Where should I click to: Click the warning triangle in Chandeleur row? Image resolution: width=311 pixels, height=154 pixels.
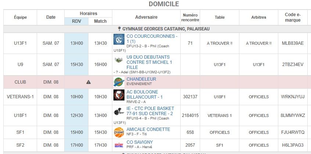pos(88,82)
